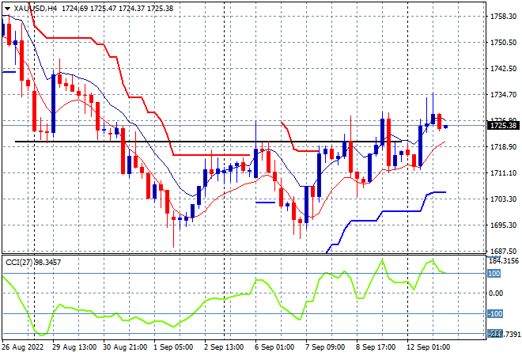522x356 pixels.
Task: Click the 1750.50 price scale value
Action: (503, 42)
